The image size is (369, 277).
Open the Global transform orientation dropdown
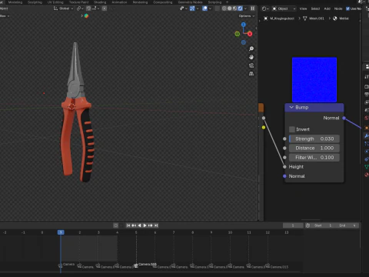pos(64,8)
